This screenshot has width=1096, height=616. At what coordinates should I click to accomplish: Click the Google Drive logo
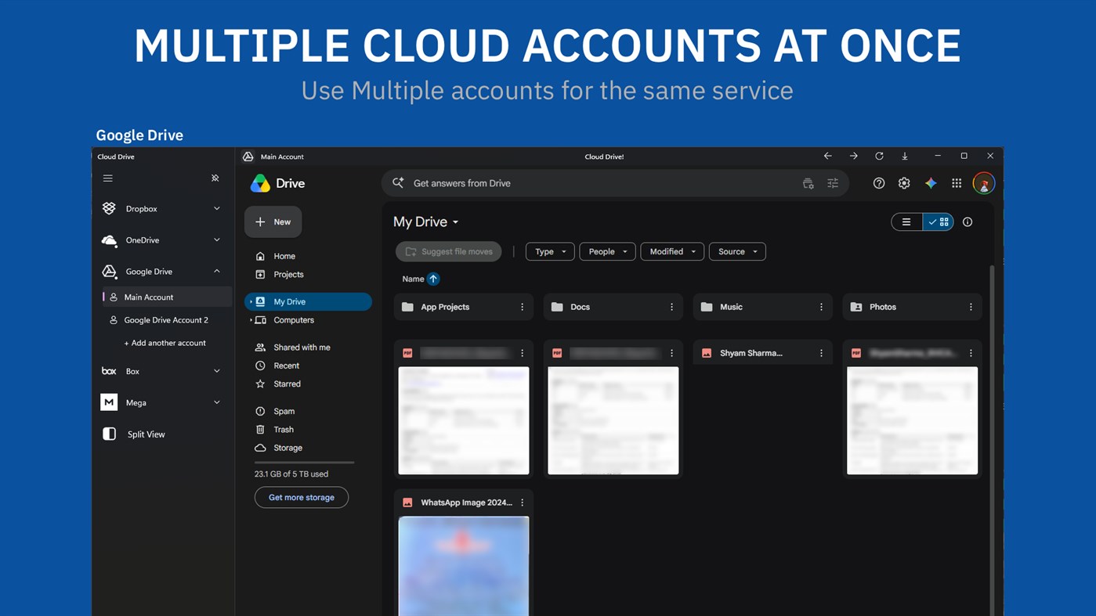[260, 183]
